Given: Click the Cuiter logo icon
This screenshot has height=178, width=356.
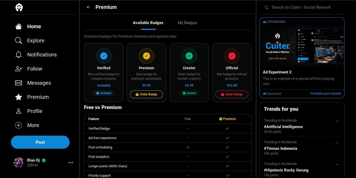Looking at the screenshot, I should 19,7.
